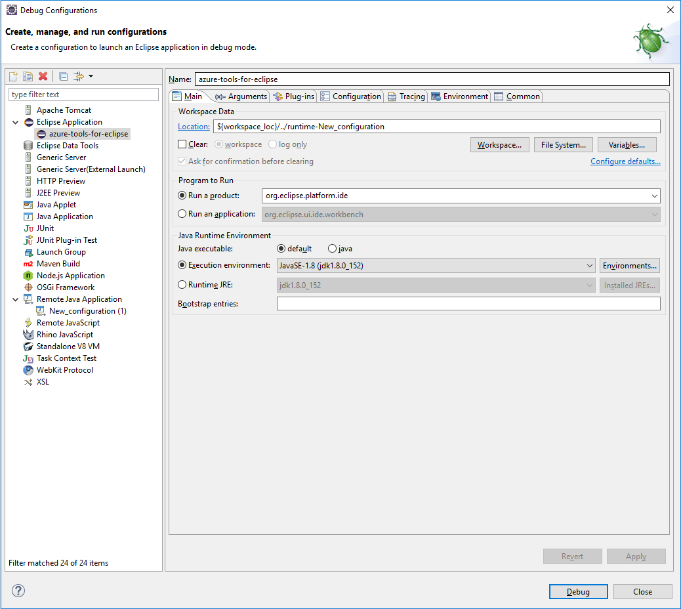Select the log only radio option
Viewport: 681px width, 609px height.
click(x=272, y=144)
